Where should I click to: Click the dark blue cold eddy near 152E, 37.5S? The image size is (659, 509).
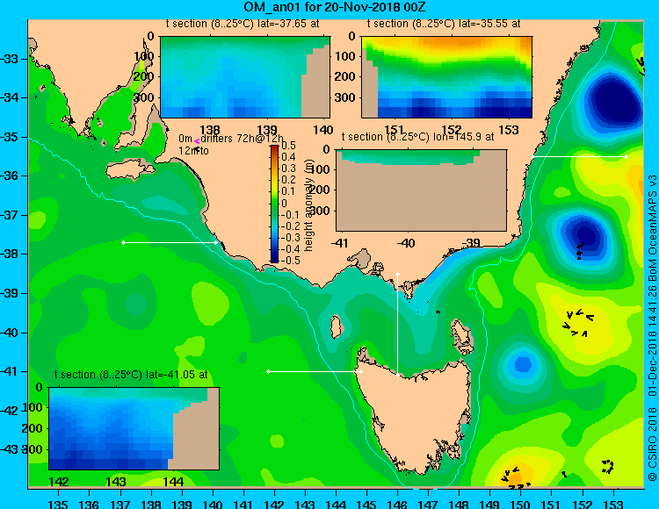coord(585,236)
